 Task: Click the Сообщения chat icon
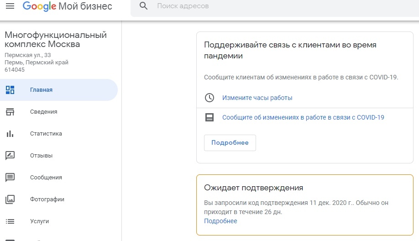point(10,178)
